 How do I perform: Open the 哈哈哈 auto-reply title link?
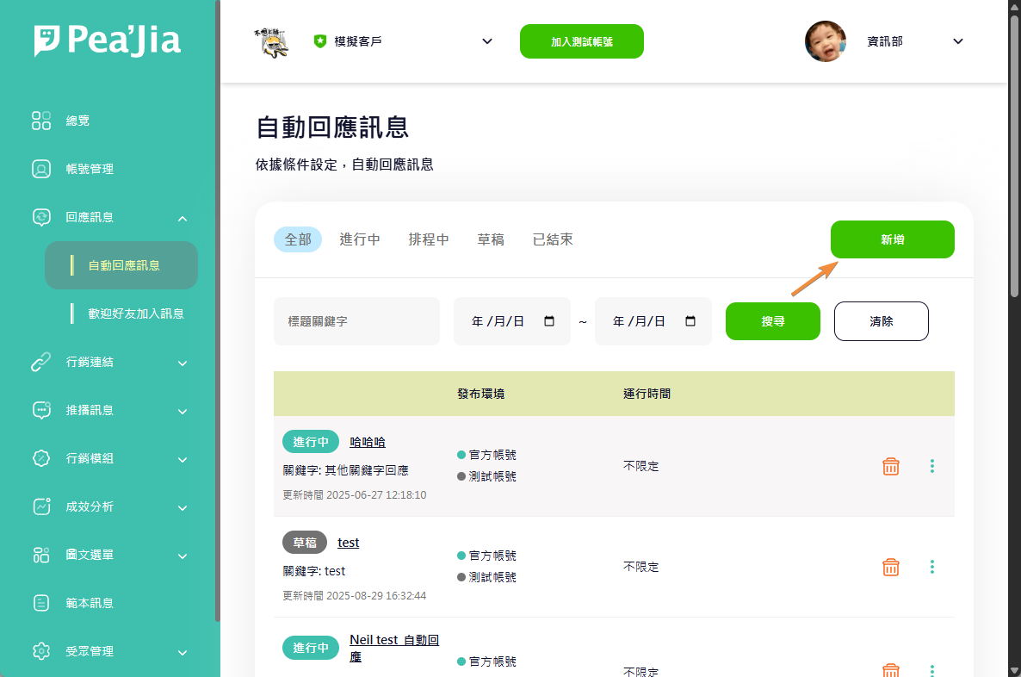pos(368,442)
